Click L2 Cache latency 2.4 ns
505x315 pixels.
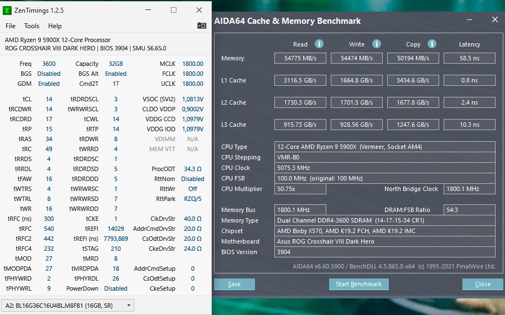469,102
